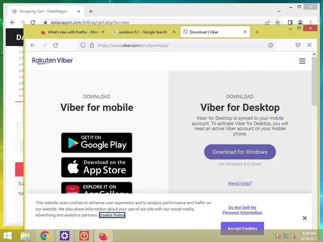This screenshot has width=323, height=242.
Task: Open Save to Pocket in Firefox
Action: [x=298, y=45]
